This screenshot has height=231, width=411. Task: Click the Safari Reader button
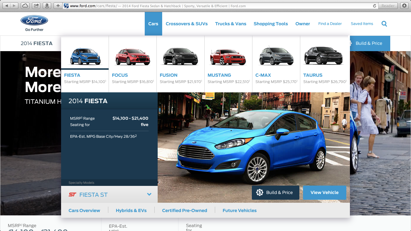coord(388,6)
